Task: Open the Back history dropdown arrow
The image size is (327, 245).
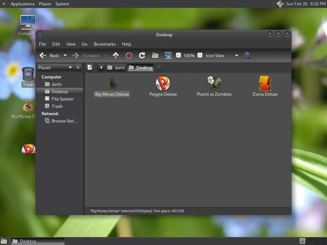Action: click(x=65, y=56)
